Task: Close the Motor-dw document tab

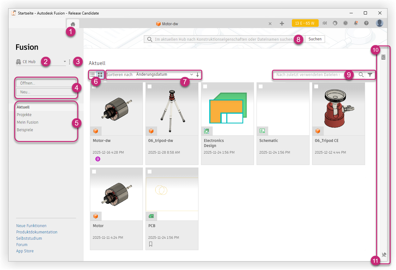Action: click(270, 24)
